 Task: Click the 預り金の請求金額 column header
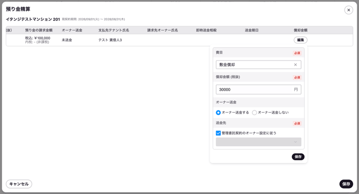(39, 30)
